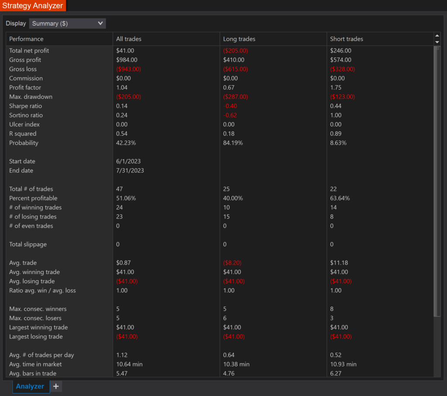
Task: Click the long trades probability 84.19%
Action: 233,143
